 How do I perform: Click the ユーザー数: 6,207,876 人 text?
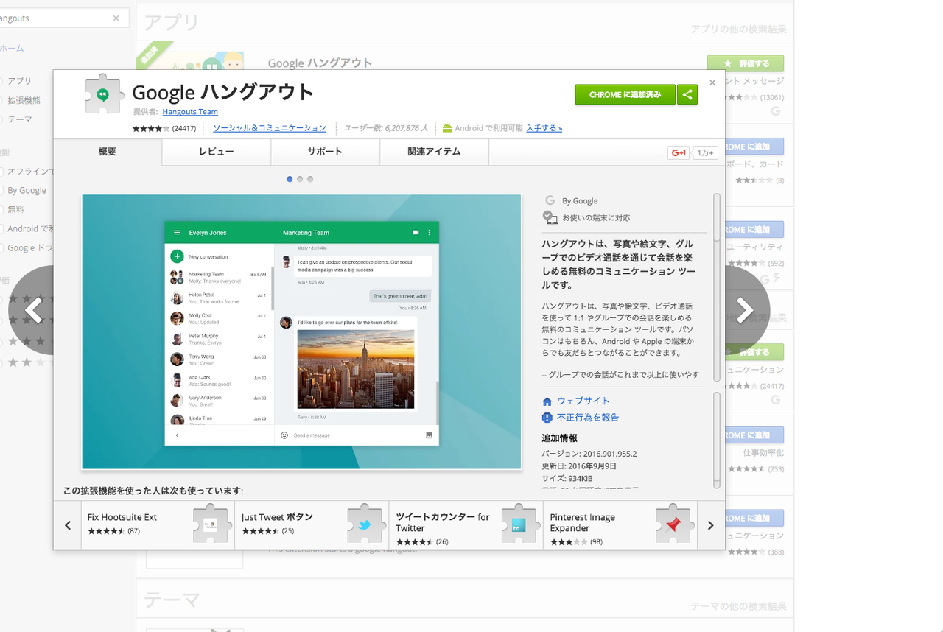pos(386,128)
